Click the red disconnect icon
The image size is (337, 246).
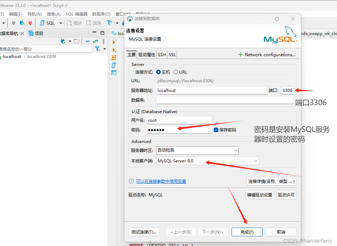coord(31,23)
